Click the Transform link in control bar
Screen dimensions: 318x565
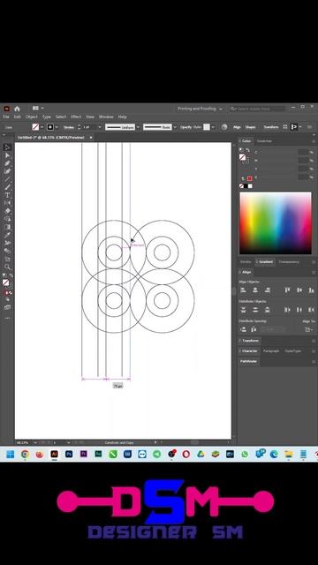(x=271, y=127)
